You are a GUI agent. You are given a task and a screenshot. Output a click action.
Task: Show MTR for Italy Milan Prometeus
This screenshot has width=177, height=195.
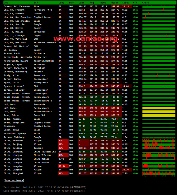coord(135,75)
